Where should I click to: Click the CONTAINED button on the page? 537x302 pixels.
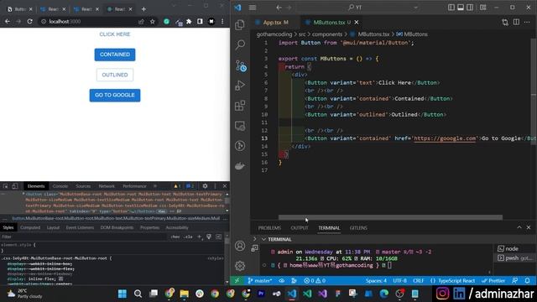pos(115,55)
